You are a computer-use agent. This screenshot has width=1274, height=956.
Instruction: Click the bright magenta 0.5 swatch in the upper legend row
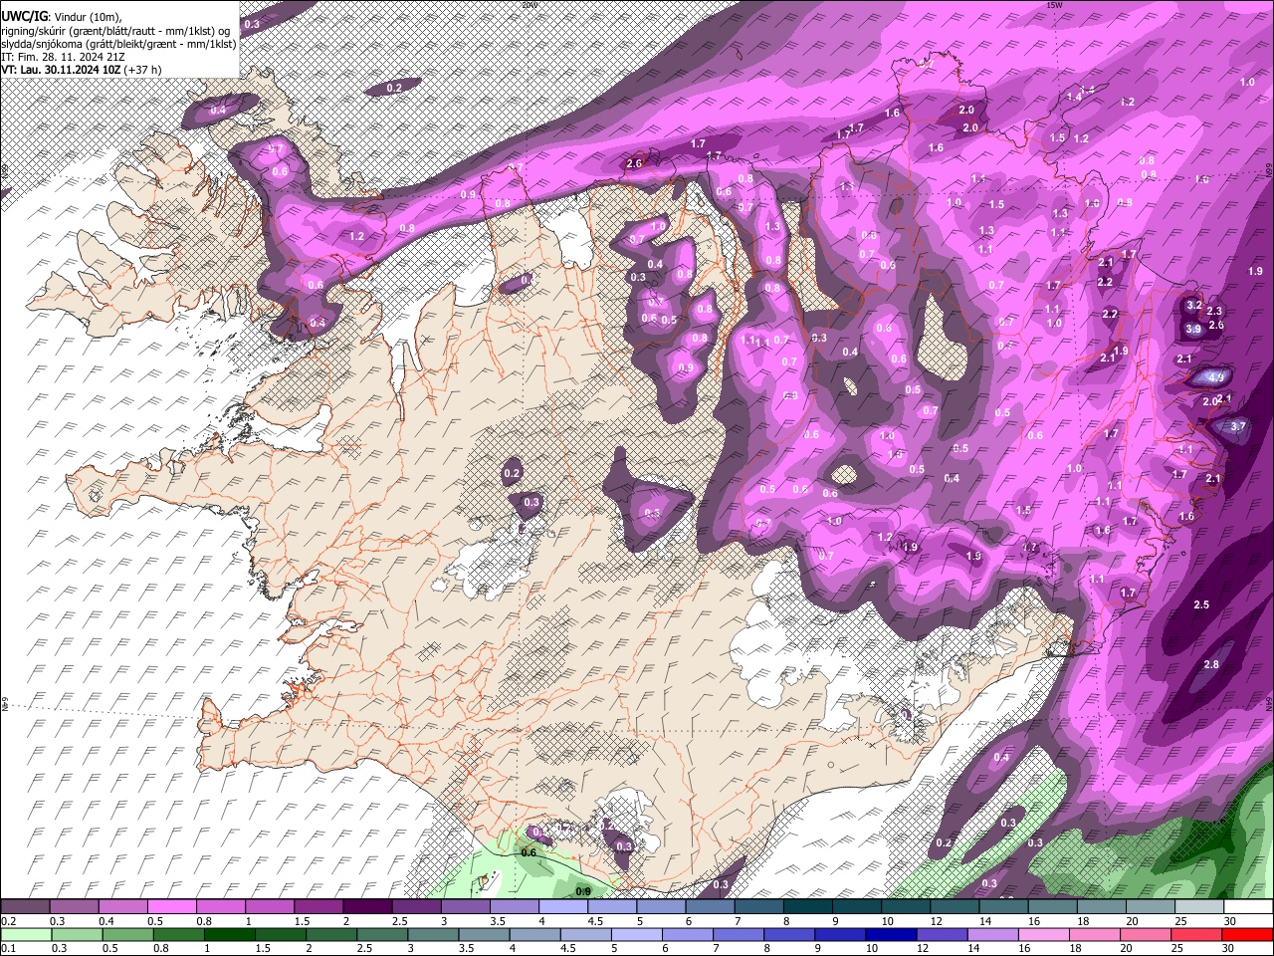tap(171, 907)
